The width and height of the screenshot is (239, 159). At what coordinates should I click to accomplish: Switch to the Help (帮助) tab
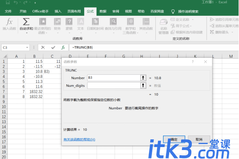[x=141, y=12]
